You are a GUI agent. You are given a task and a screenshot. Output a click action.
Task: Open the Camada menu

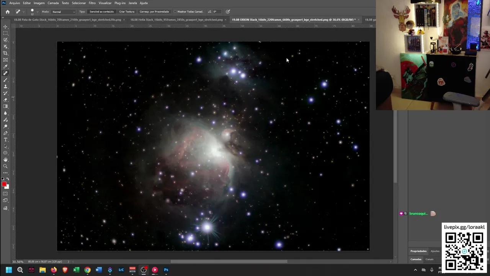[x=53, y=3]
